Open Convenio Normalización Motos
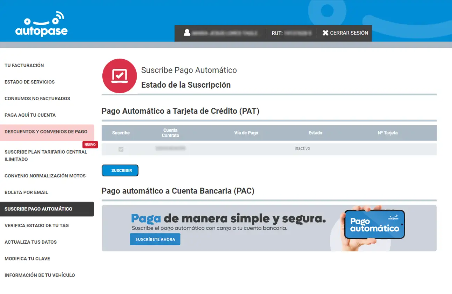452x294 pixels. [45, 176]
